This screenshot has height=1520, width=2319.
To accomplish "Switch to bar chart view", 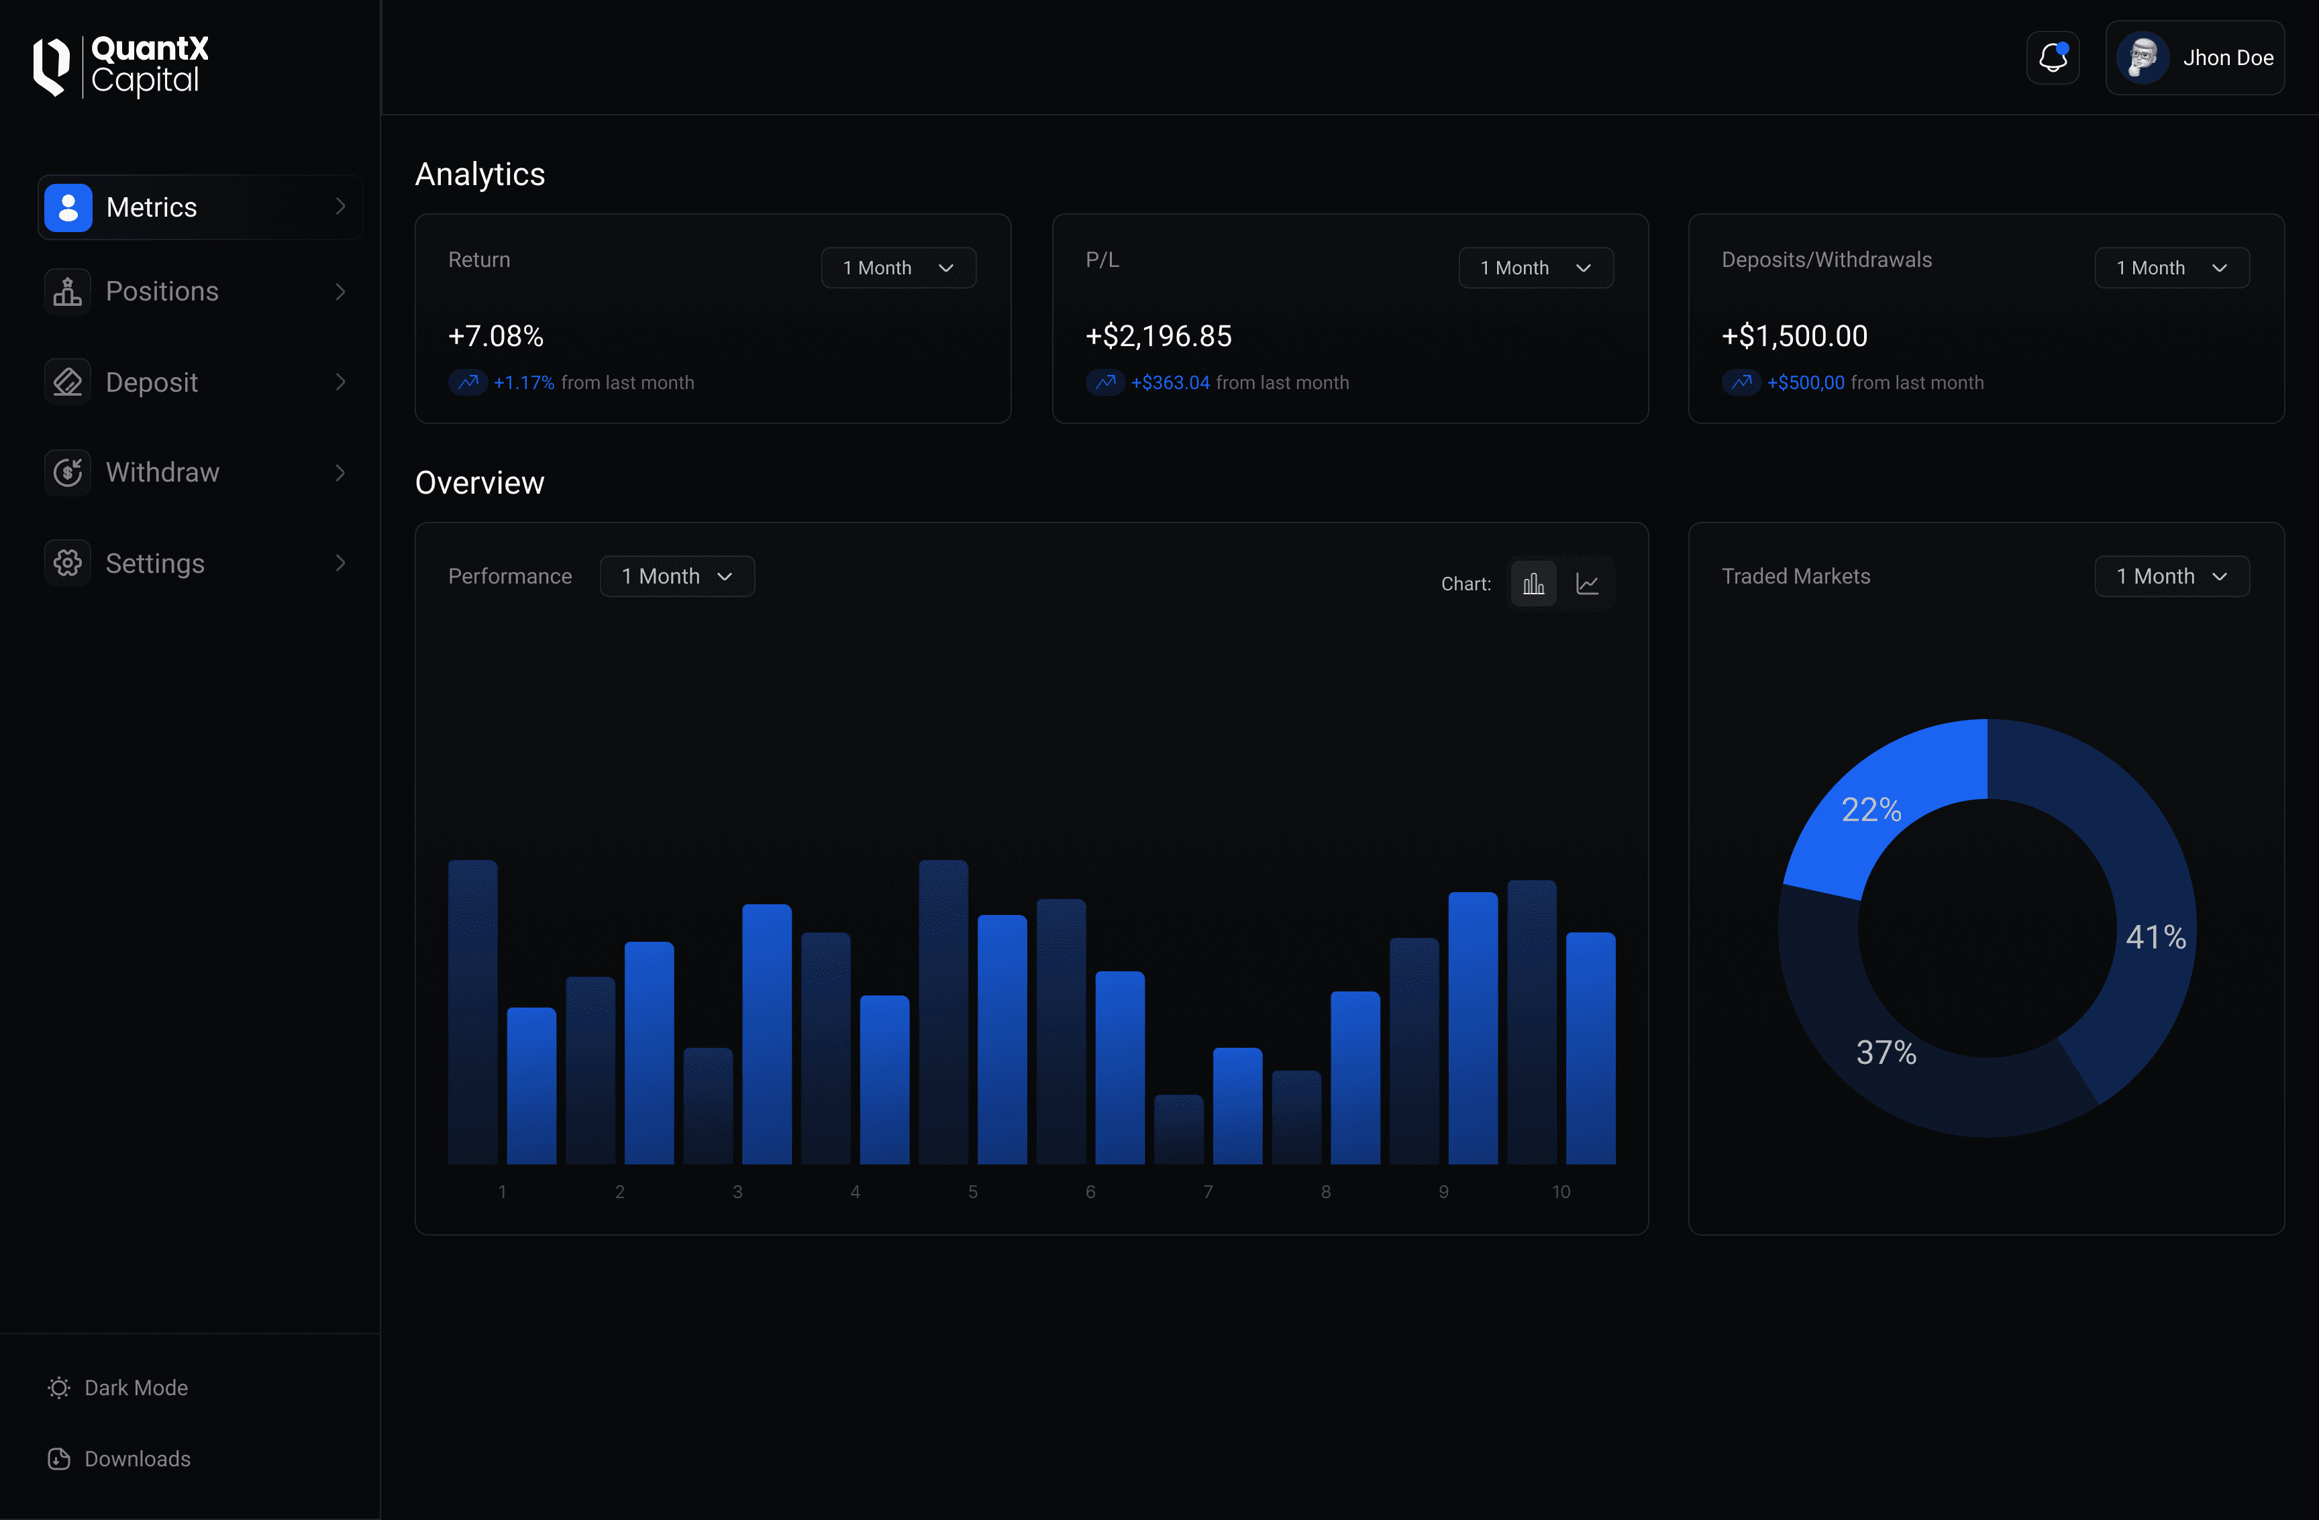I will [1534, 584].
